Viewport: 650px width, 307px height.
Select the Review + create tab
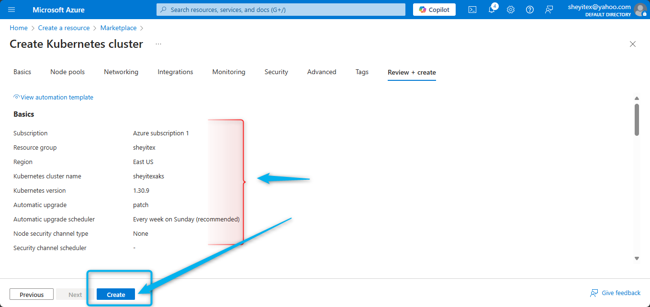tap(412, 73)
